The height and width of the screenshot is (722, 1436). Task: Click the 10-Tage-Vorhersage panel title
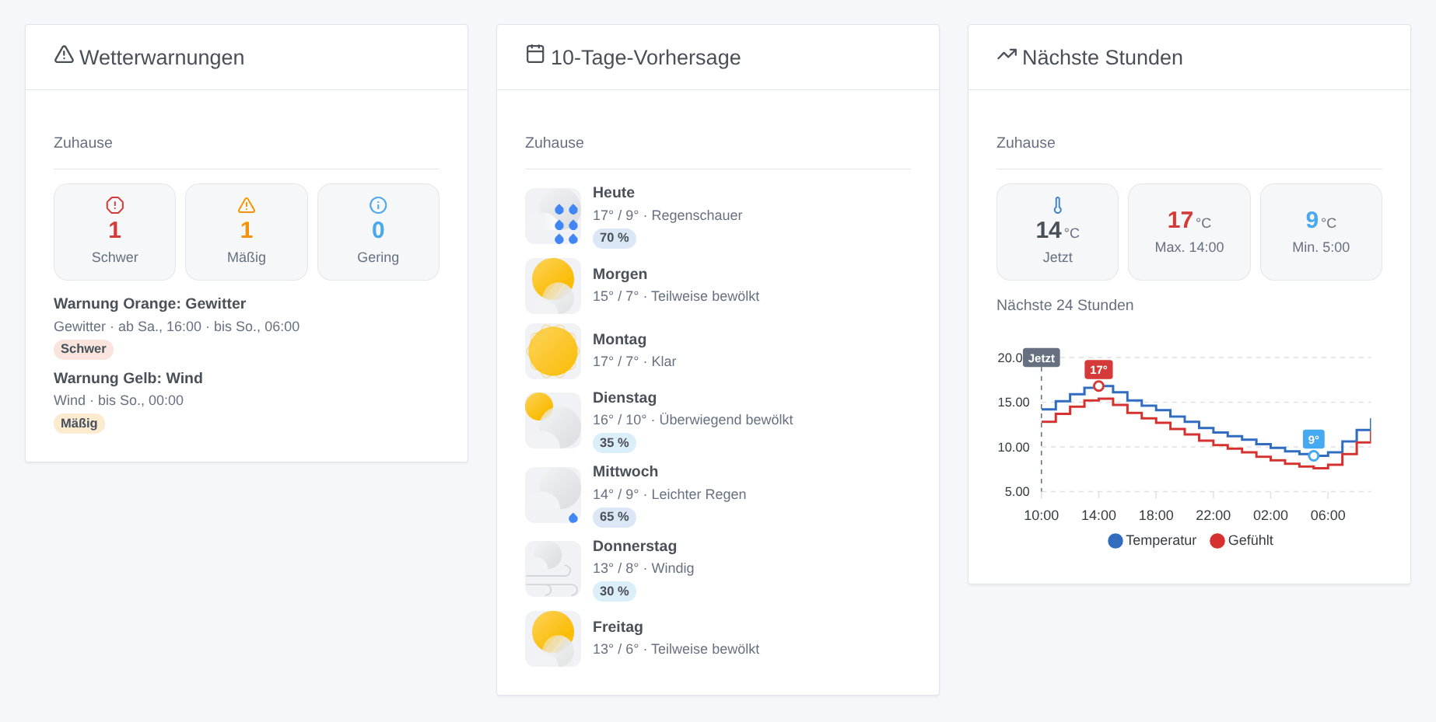click(646, 58)
